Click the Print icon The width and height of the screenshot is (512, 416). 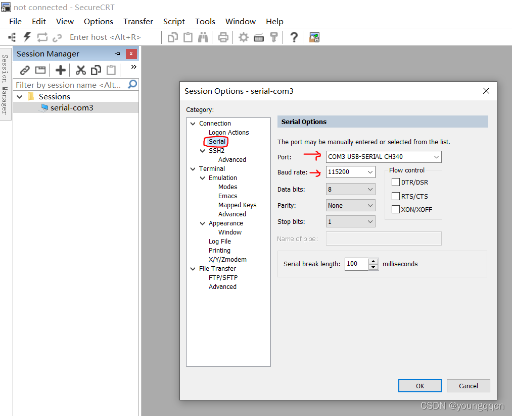tap(223, 37)
